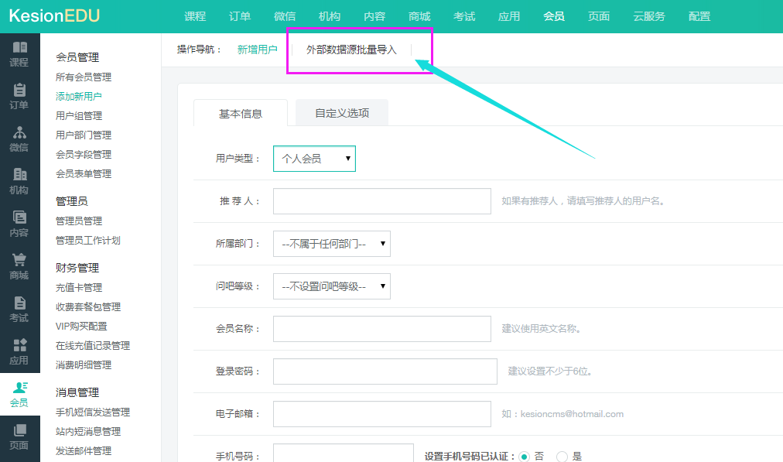Click the 外部数据源批量导入 link

coord(351,50)
